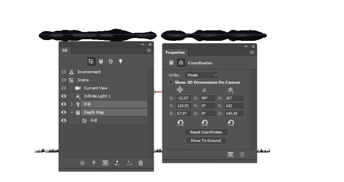The width and height of the screenshot is (344, 182).
Task: Collapse the Properties panel to icons
Action: [x=246, y=47]
